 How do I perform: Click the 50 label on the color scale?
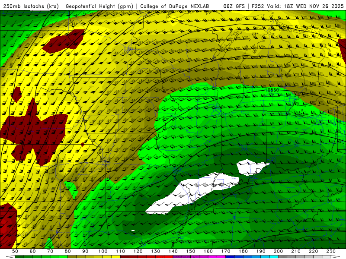coord(15,251)
